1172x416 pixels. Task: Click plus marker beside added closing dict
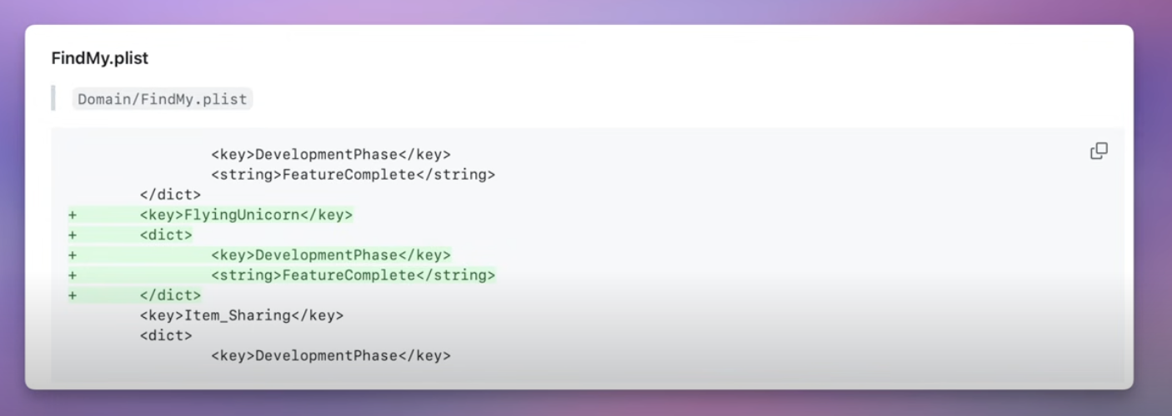[x=73, y=295]
